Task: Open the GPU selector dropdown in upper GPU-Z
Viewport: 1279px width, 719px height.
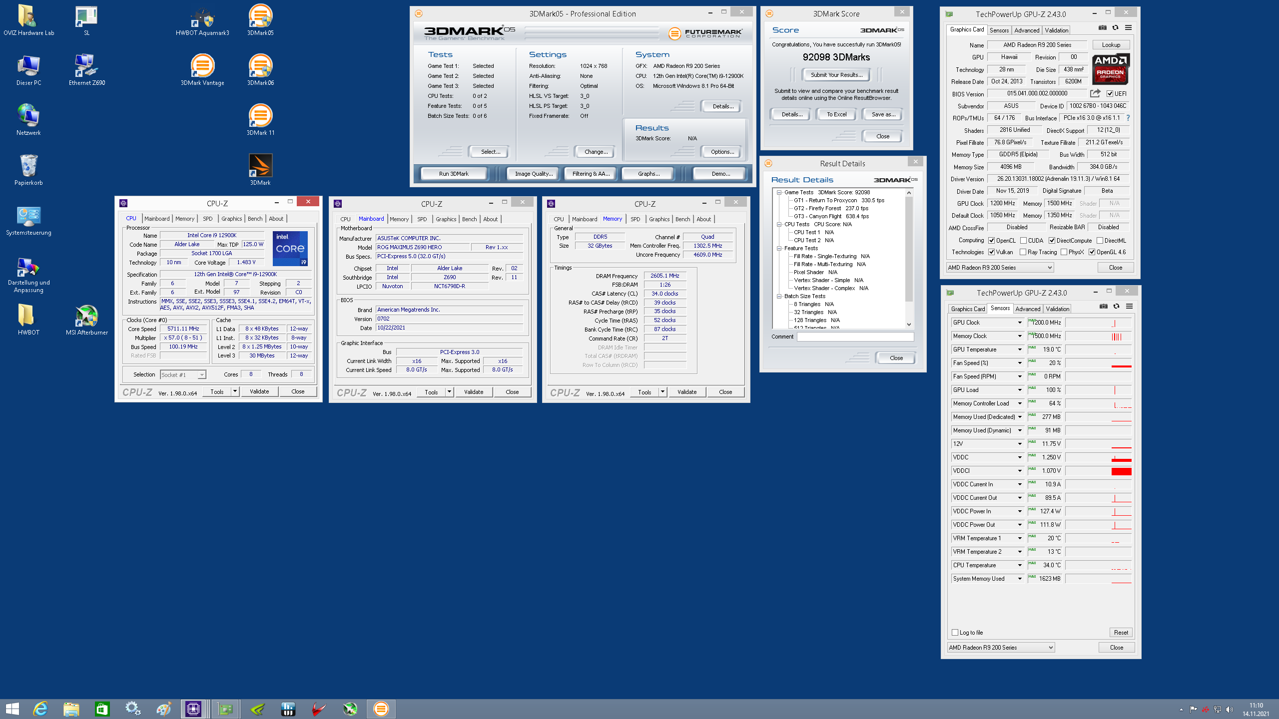Action: click(x=1000, y=268)
